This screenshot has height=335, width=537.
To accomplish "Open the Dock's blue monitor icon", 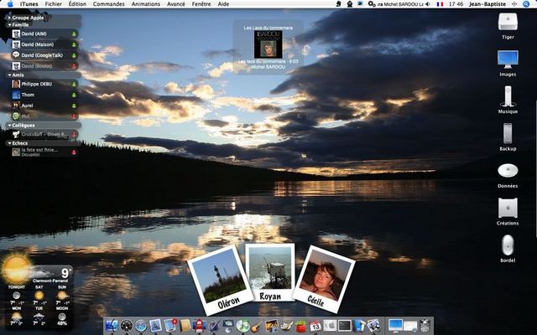I will point(395,326).
